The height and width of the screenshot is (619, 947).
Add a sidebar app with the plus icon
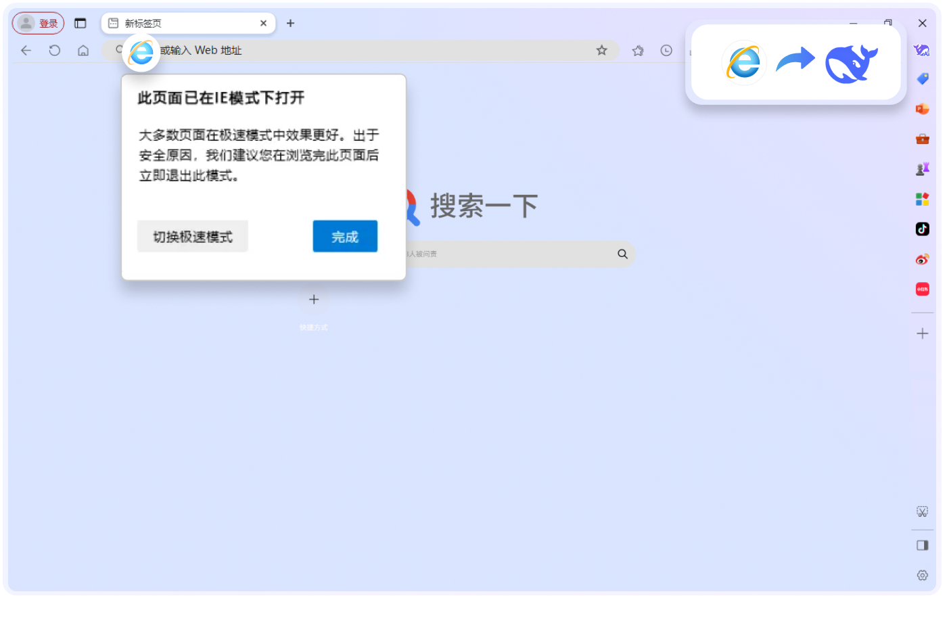point(923,334)
